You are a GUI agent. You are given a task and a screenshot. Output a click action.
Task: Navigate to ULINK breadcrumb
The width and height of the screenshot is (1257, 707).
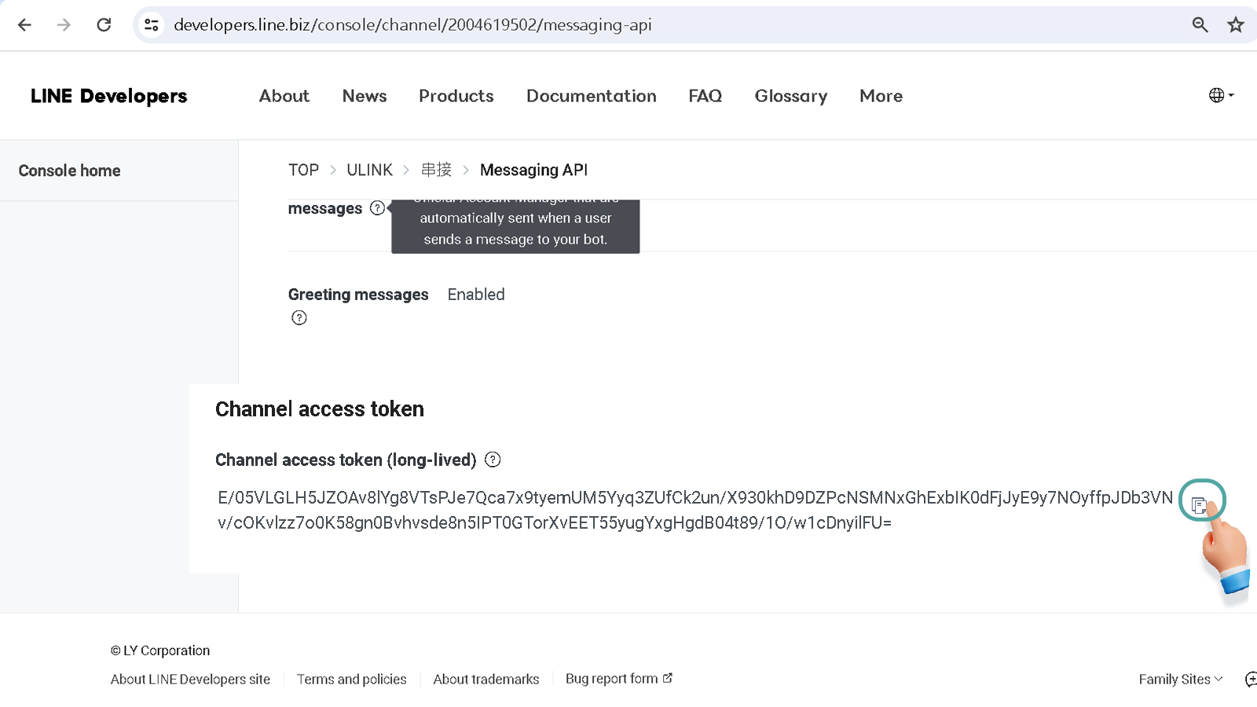tap(369, 170)
